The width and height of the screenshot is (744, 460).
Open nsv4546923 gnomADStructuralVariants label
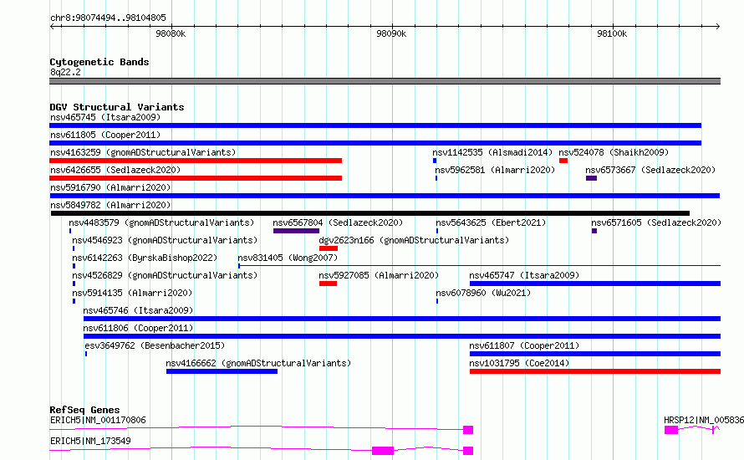[x=165, y=240]
